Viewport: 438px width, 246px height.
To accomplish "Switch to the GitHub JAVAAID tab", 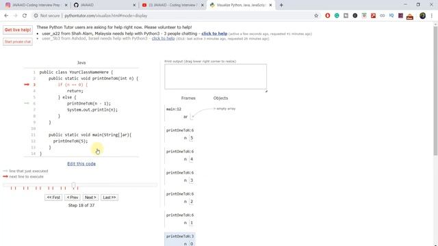I will (104, 5).
